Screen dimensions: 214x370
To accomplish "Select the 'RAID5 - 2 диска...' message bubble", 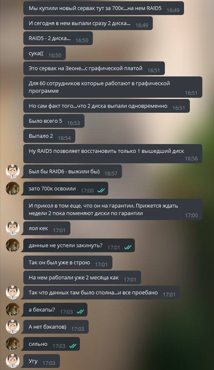I will click(58, 38).
